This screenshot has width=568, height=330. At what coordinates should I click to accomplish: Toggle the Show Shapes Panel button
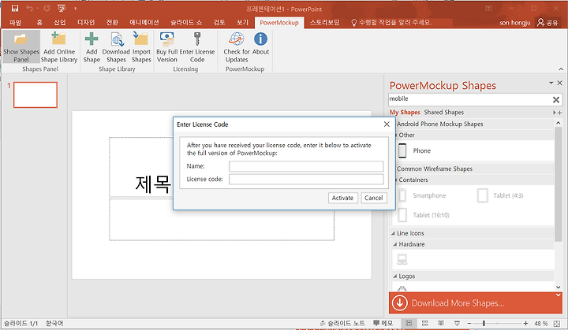pos(21,47)
